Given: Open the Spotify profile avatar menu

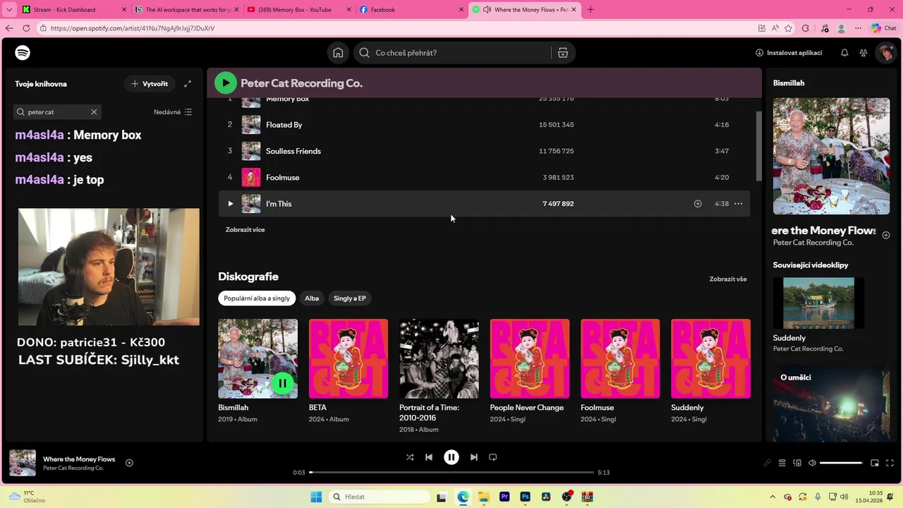Looking at the screenshot, I should pyautogui.click(x=885, y=53).
